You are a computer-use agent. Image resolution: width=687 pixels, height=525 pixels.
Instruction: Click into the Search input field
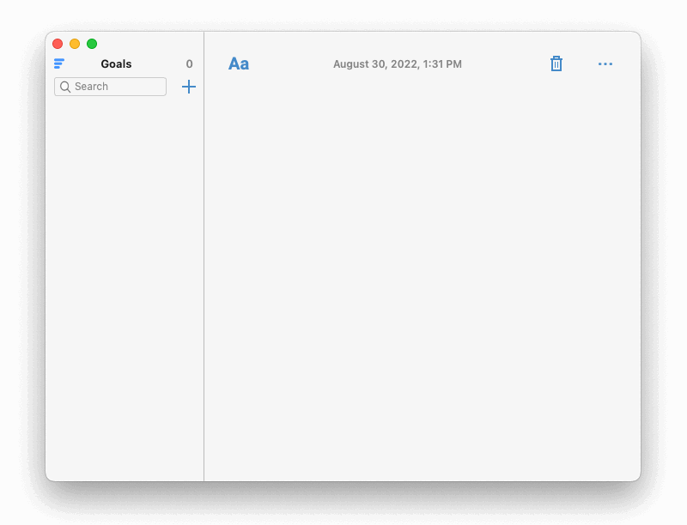[x=110, y=87]
